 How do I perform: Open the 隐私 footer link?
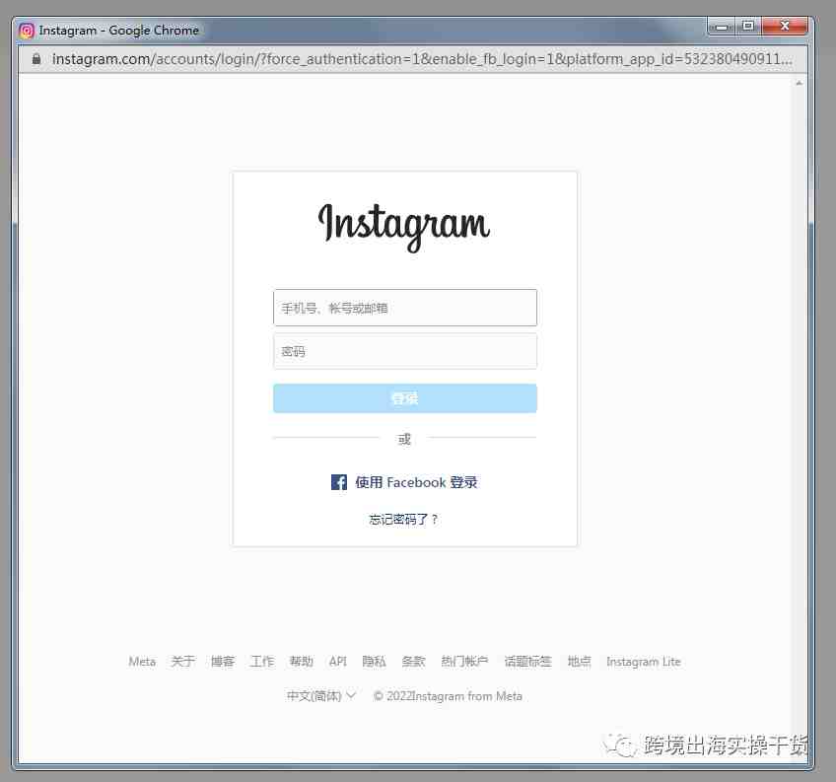pyautogui.click(x=374, y=662)
